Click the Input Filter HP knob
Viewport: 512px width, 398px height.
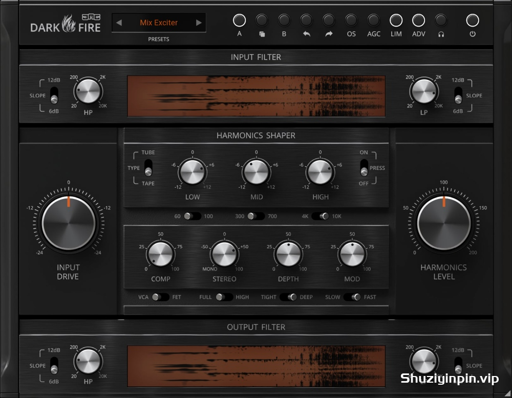(88, 91)
